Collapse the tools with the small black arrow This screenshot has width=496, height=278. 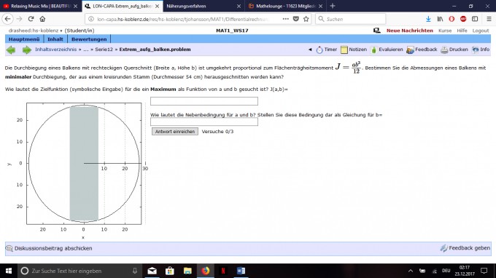pyautogui.click(x=310, y=49)
